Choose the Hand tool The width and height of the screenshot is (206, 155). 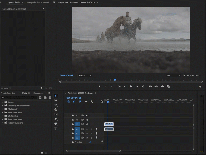56,124
